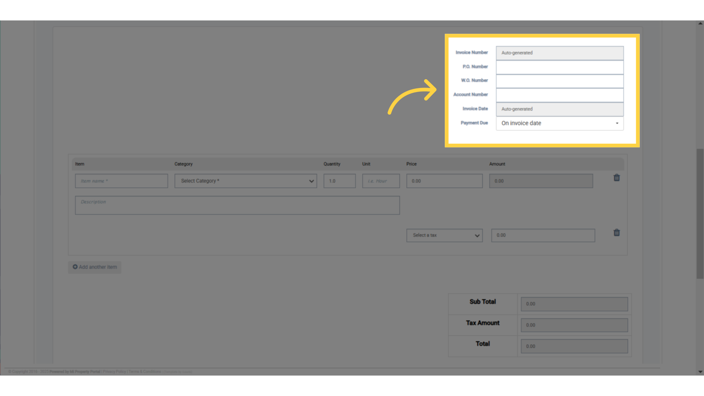Click the plus icon on Add another item
This screenshot has height=396, width=704.
click(x=75, y=267)
